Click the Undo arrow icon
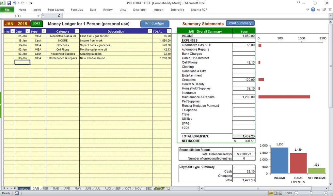The image size is (333, 196). click(15, 3)
